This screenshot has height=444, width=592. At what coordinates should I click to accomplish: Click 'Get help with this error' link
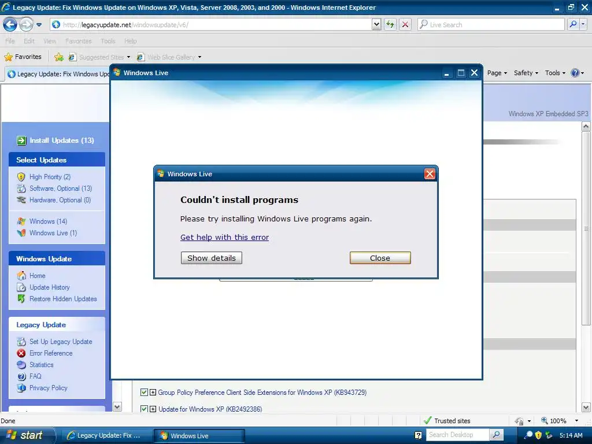point(225,237)
